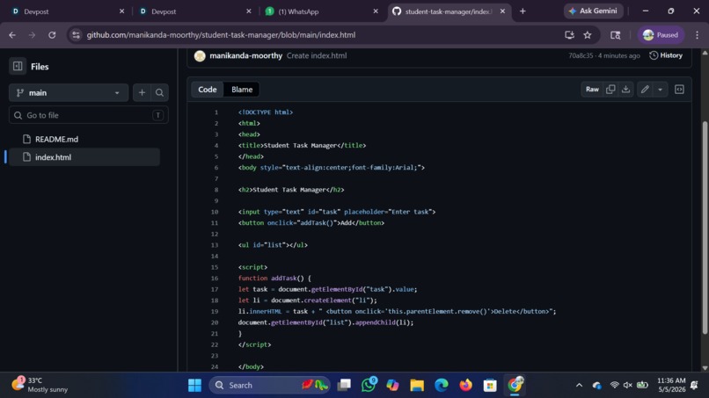Open the symbols panel icon
Screen dimensions: 709x398
[x=679, y=90]
